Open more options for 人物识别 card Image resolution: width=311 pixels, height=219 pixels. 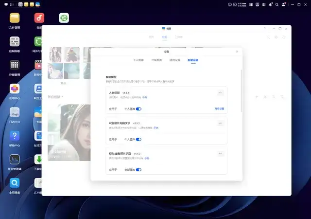221,93
